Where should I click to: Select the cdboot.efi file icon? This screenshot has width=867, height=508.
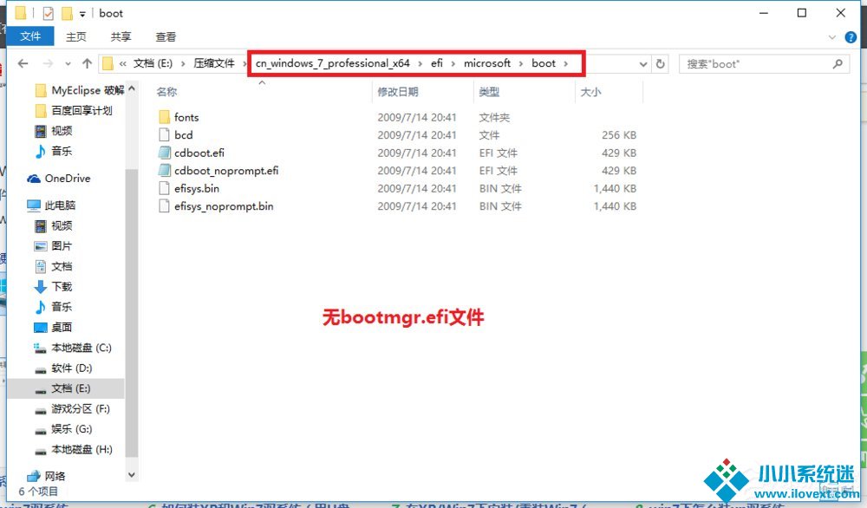pyautogui.click(x=164, y=153)
